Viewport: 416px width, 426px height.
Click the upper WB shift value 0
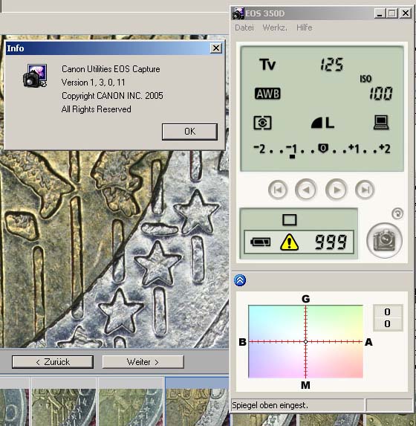click(388, 312)
